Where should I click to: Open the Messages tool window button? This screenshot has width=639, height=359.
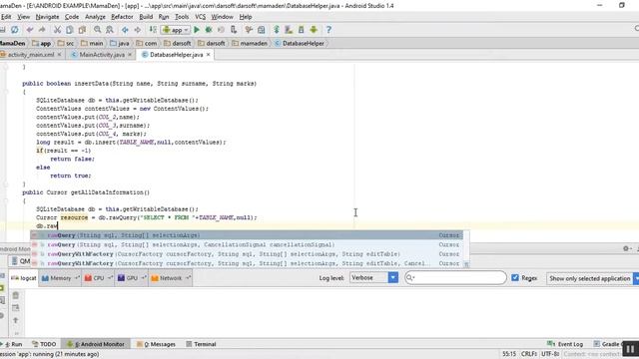156,344
